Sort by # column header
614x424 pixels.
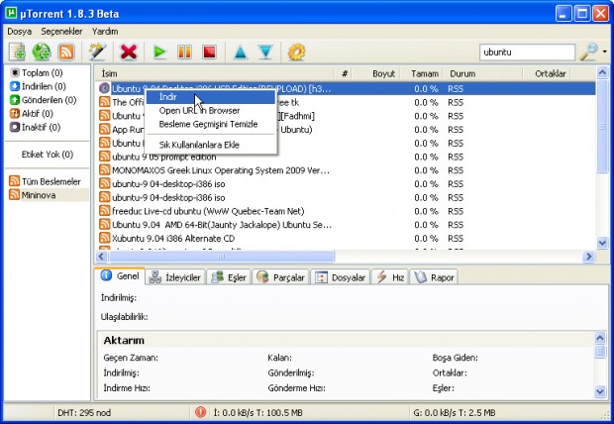click(x=343, y=73)
